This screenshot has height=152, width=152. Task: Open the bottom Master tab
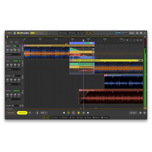(x=96, y=118)
